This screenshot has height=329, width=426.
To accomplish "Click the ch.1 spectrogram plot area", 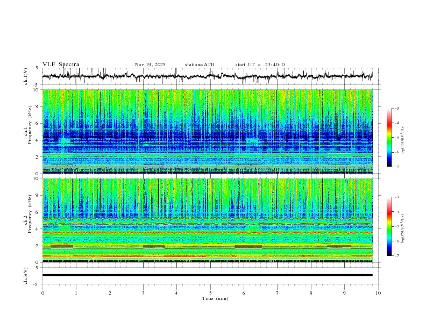I will (207, 131).
